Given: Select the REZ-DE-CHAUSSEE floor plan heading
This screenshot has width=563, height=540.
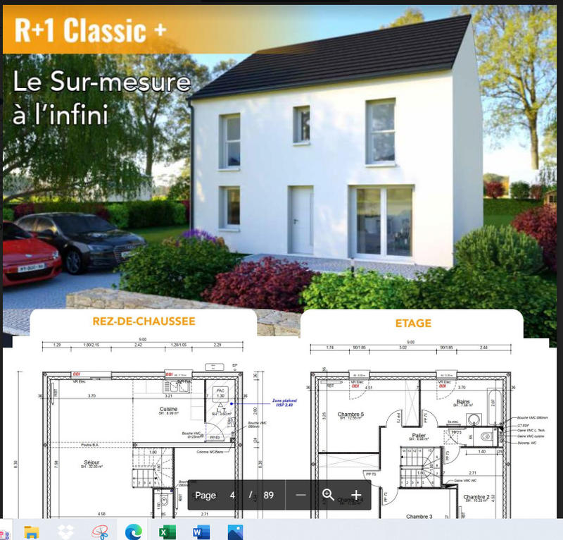Looking at the screenshot, I should [144, 321].
